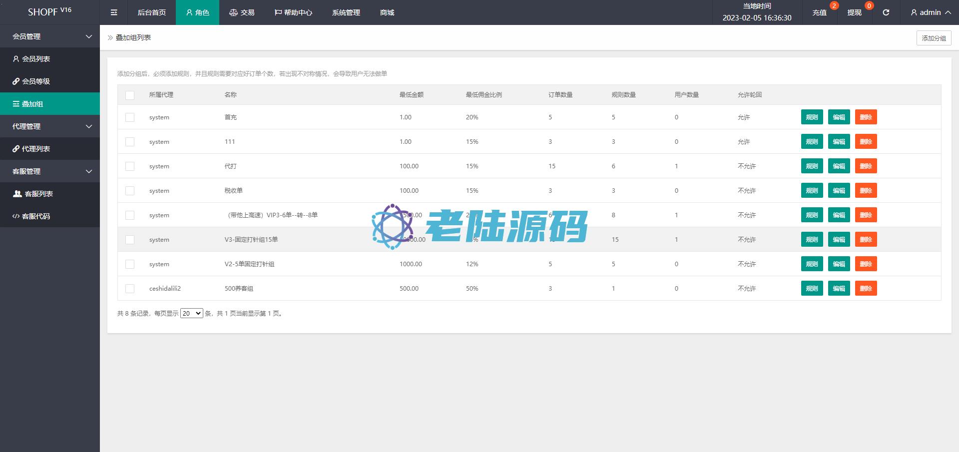Toggle the select-all checkbox in table header

(x=130, y=95)
